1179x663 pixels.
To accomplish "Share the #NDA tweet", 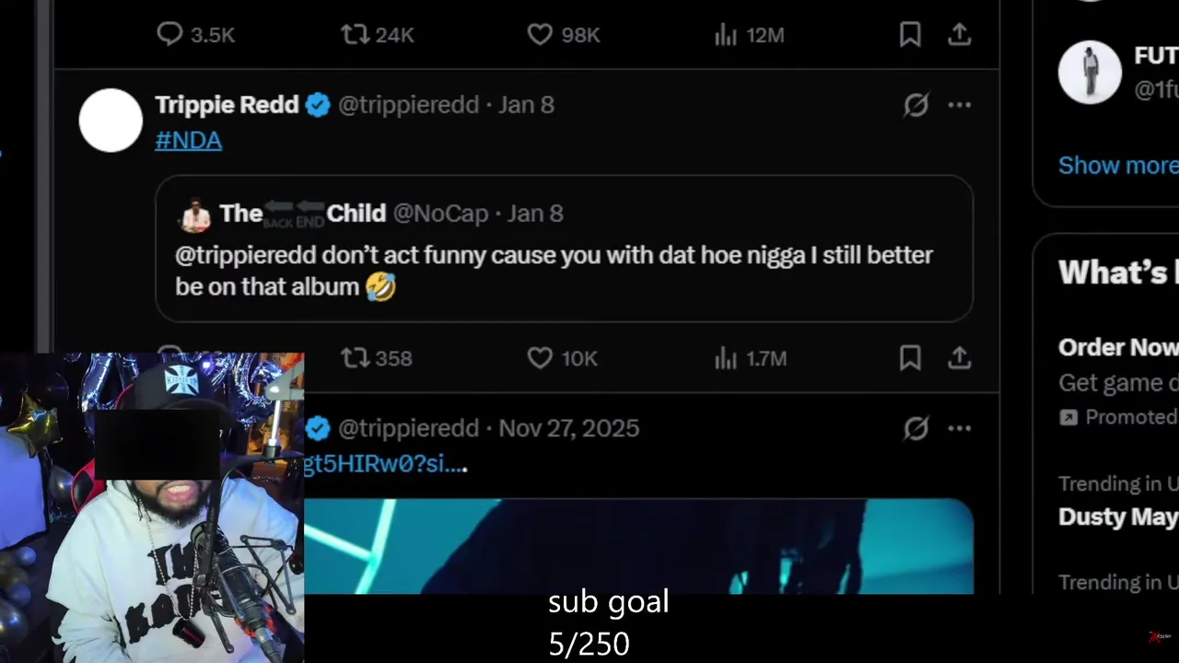I will click(959, 358).
